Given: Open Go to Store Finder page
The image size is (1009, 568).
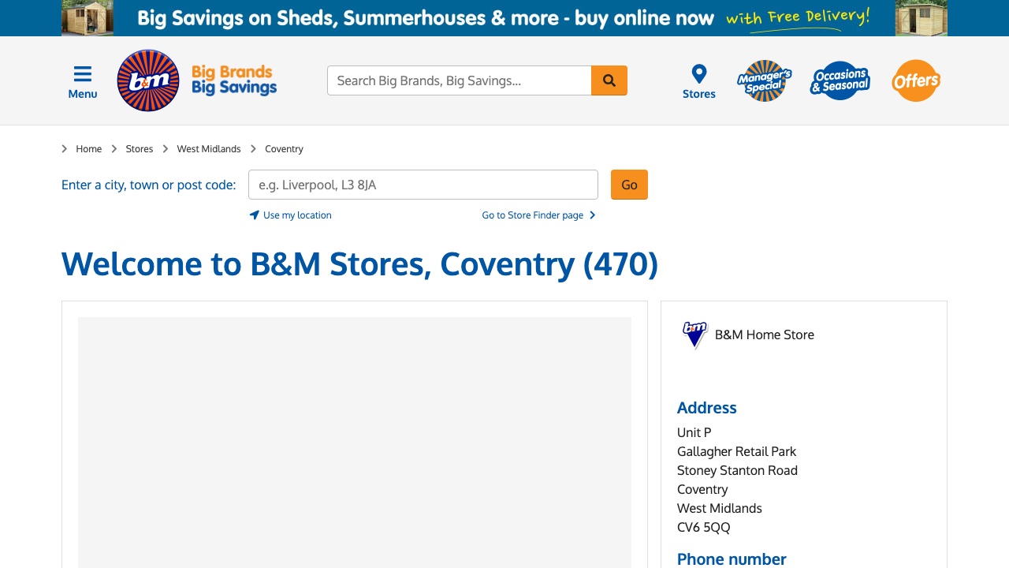Looking at the screenshot, I should (532, 214).
